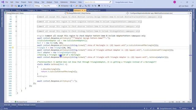
Task: Click the vertical scrollbar thumb in editor
Action: pos(190,58)
